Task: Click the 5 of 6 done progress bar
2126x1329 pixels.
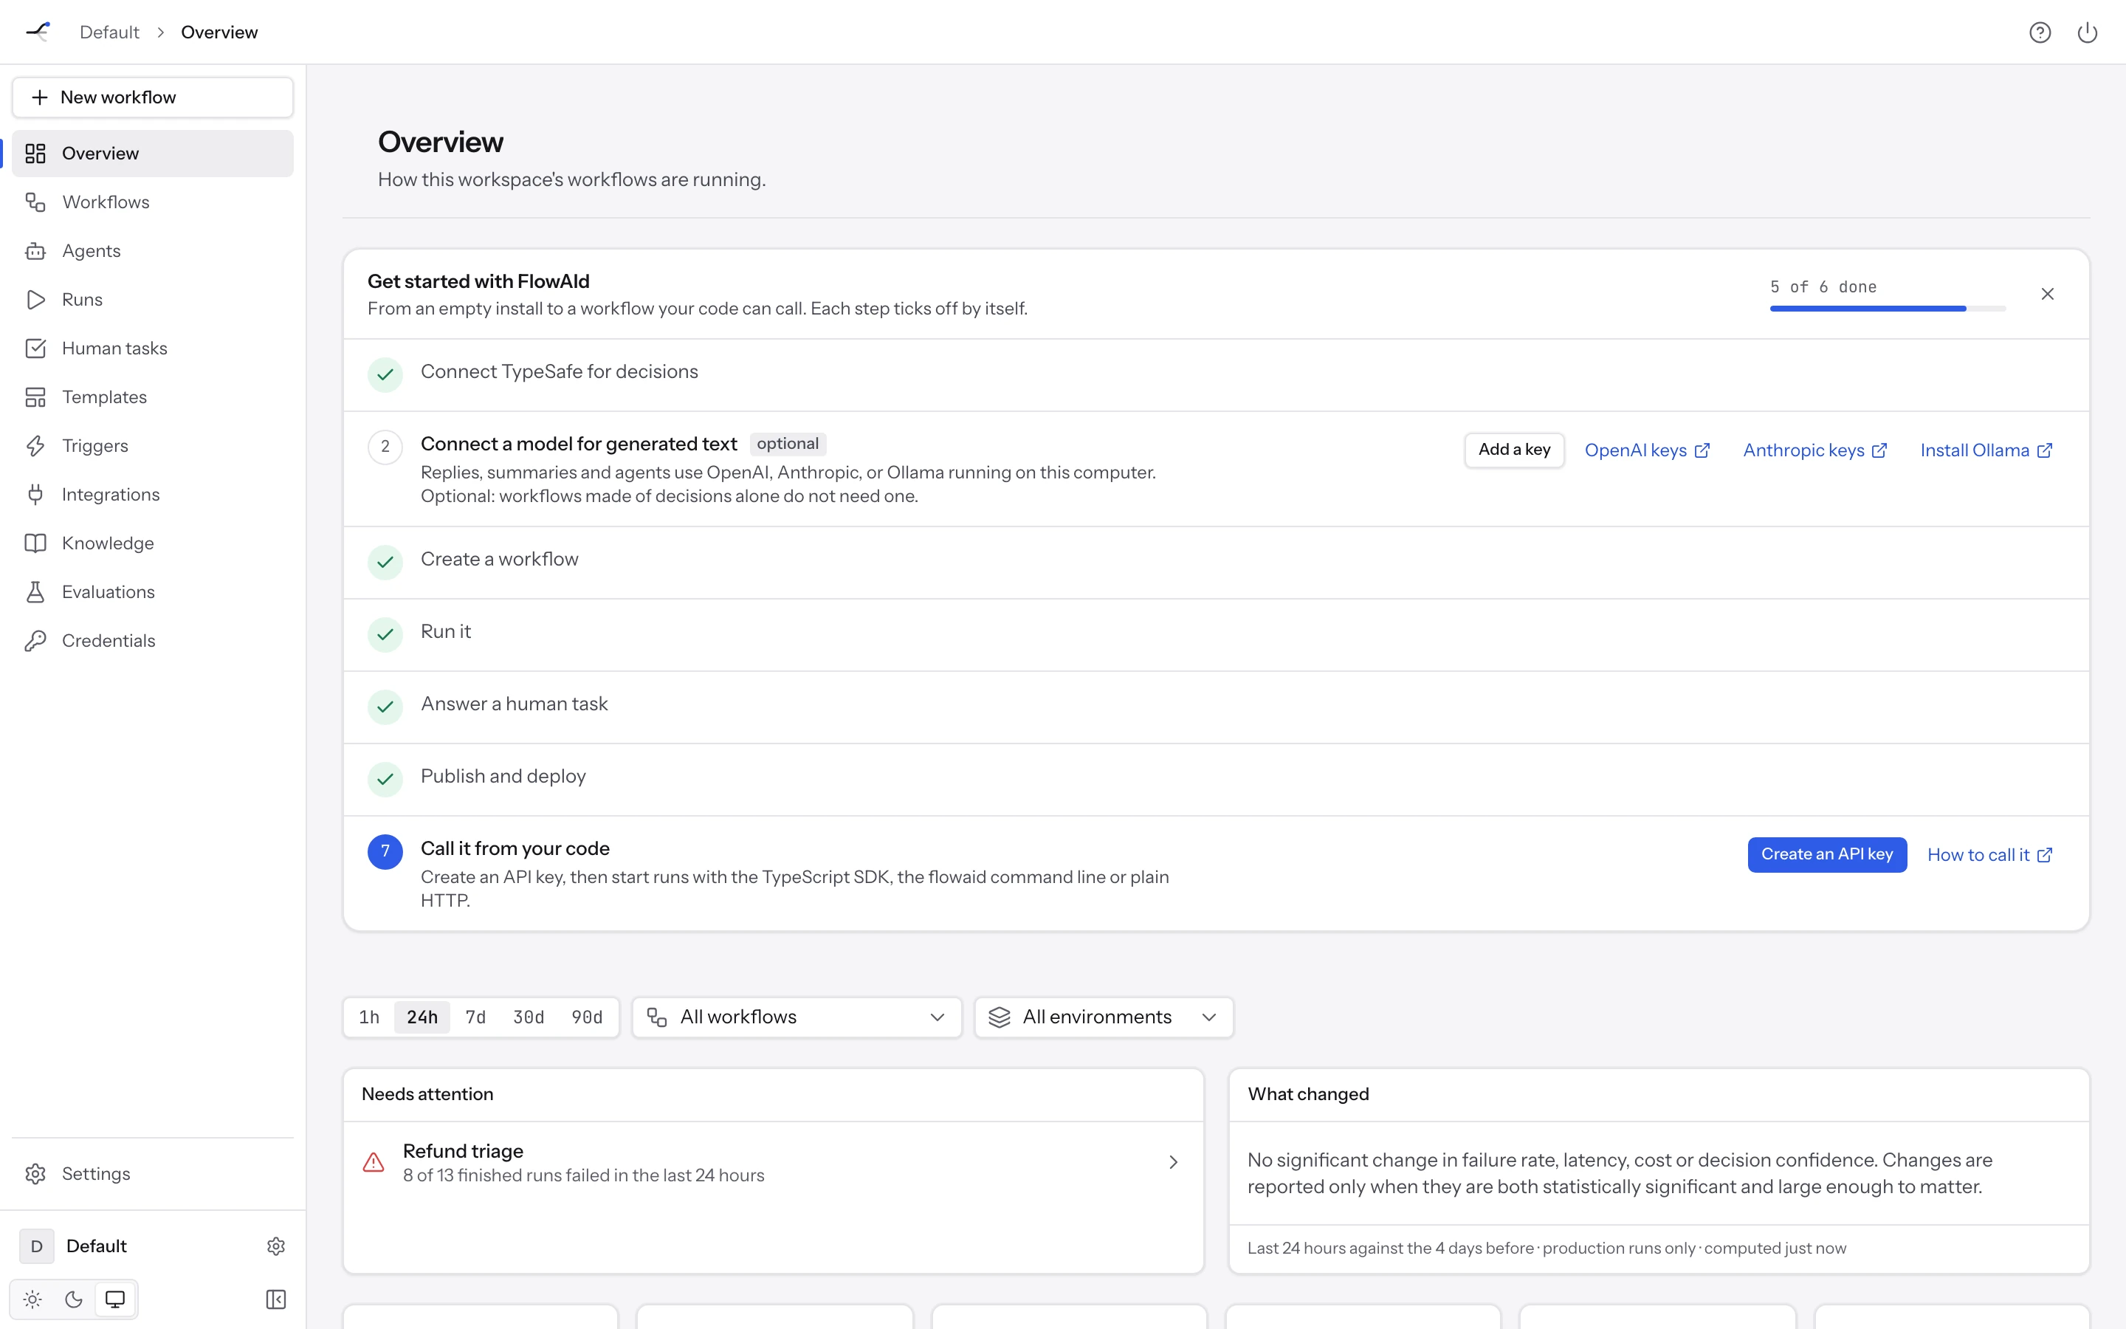Action: coord(1888,309)
